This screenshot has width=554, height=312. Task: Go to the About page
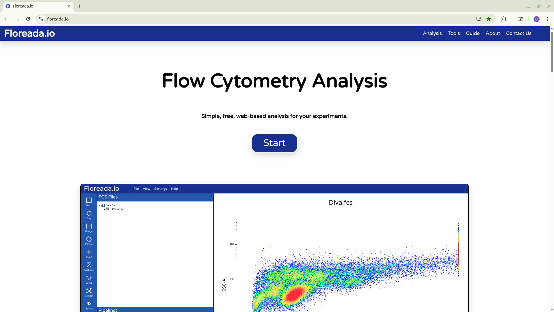click(x=492, y=33)
